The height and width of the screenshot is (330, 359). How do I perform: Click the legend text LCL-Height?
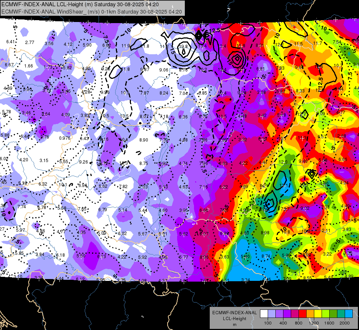tap(234, 319)
